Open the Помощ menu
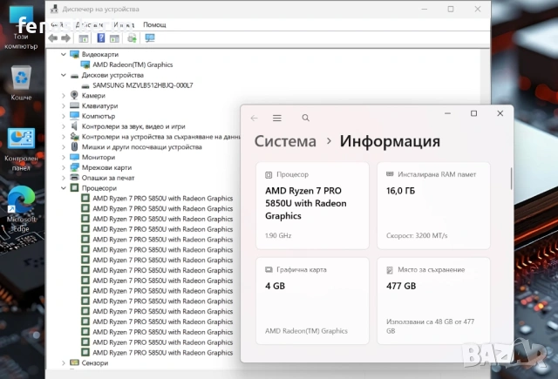 pyautogui.click(x=154, y=24)
